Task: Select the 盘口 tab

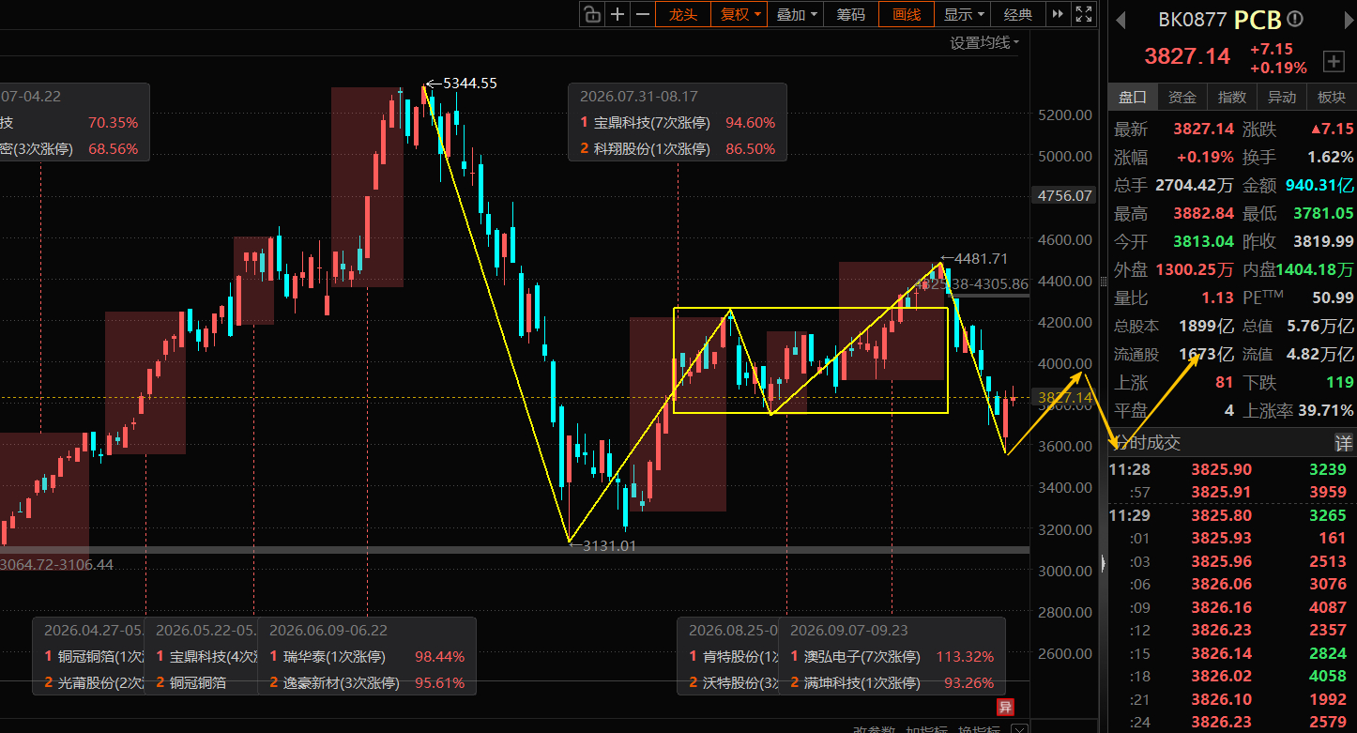Action: [1133, 97]
